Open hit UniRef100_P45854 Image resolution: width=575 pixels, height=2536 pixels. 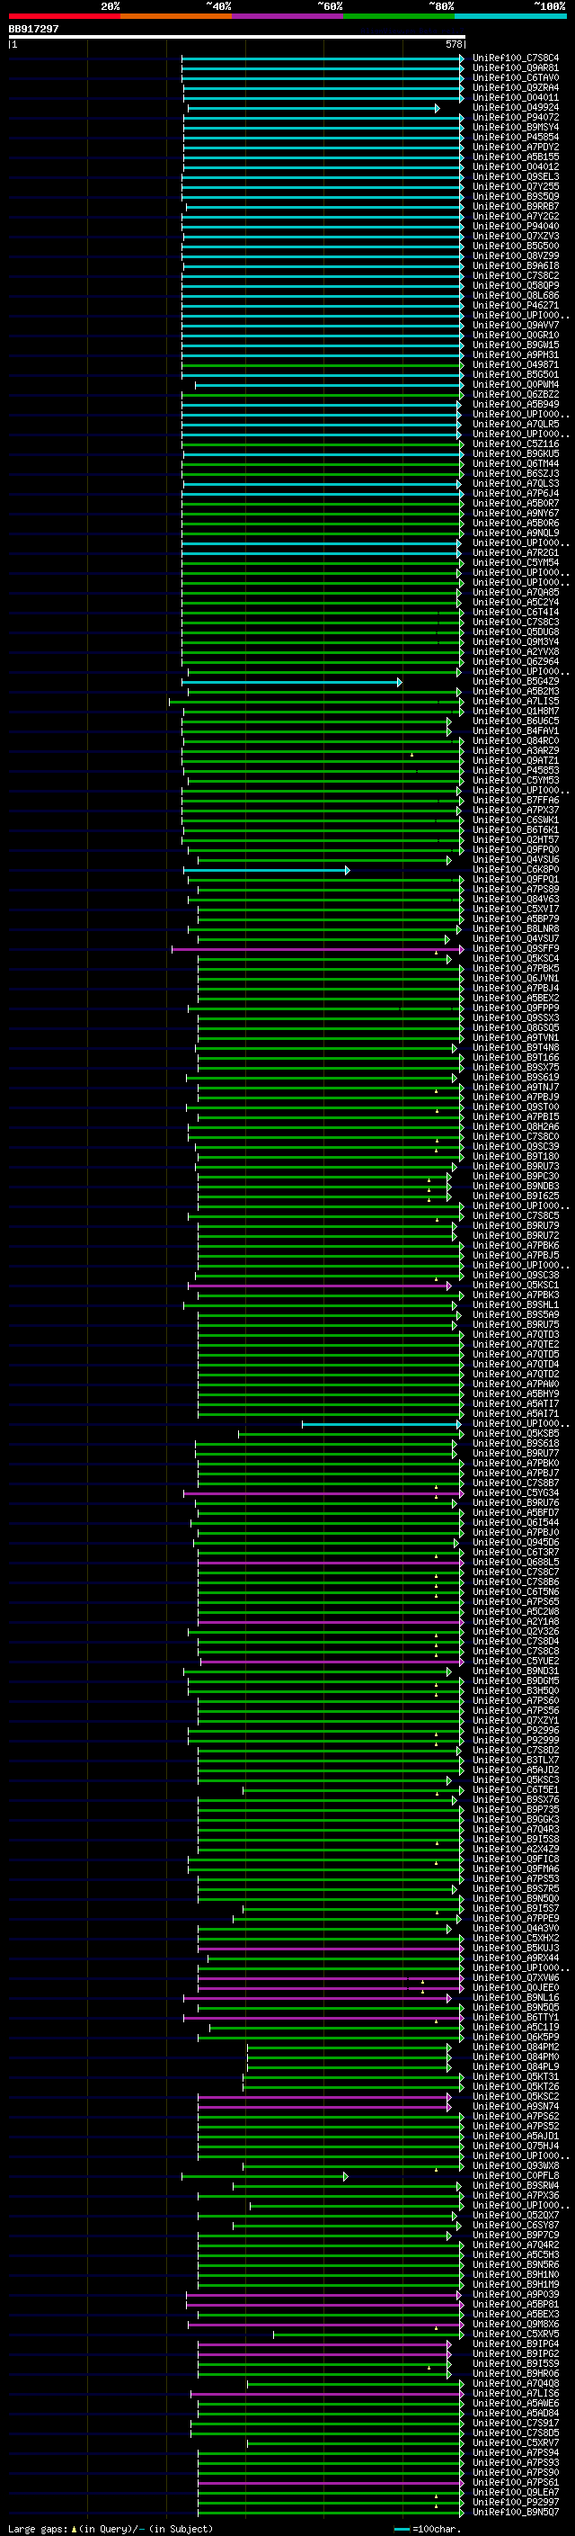point(515,137)
